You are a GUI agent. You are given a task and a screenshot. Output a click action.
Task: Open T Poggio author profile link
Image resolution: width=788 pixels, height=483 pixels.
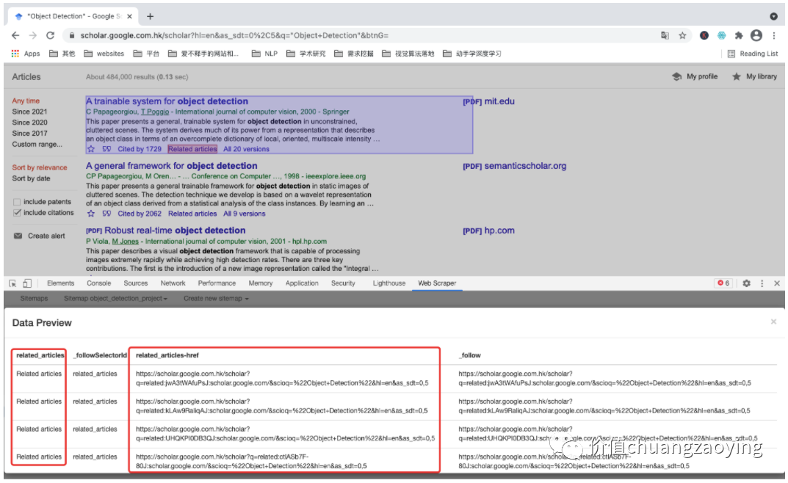click(x=155, y=112)
